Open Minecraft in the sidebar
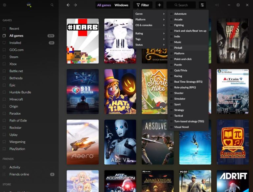Viewport: 253px width, 192px height. click(16, 99)
